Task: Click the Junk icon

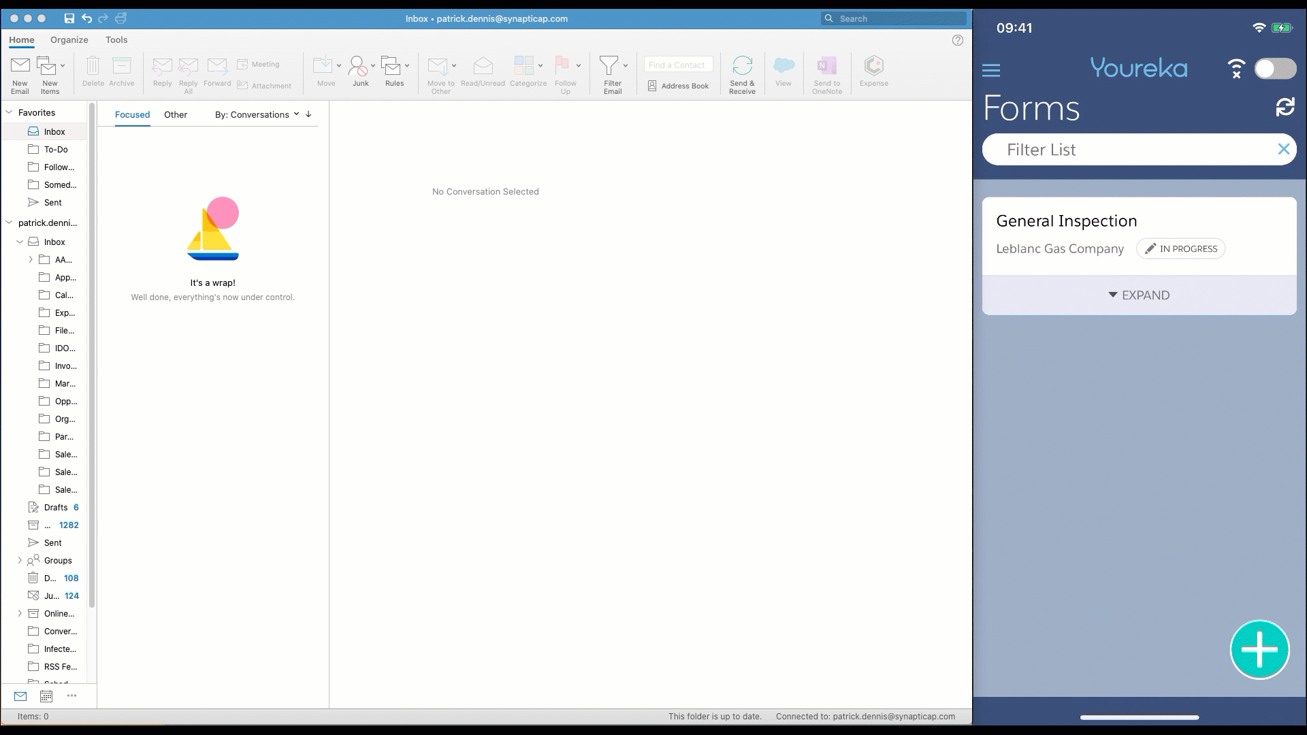Action: 357,66
